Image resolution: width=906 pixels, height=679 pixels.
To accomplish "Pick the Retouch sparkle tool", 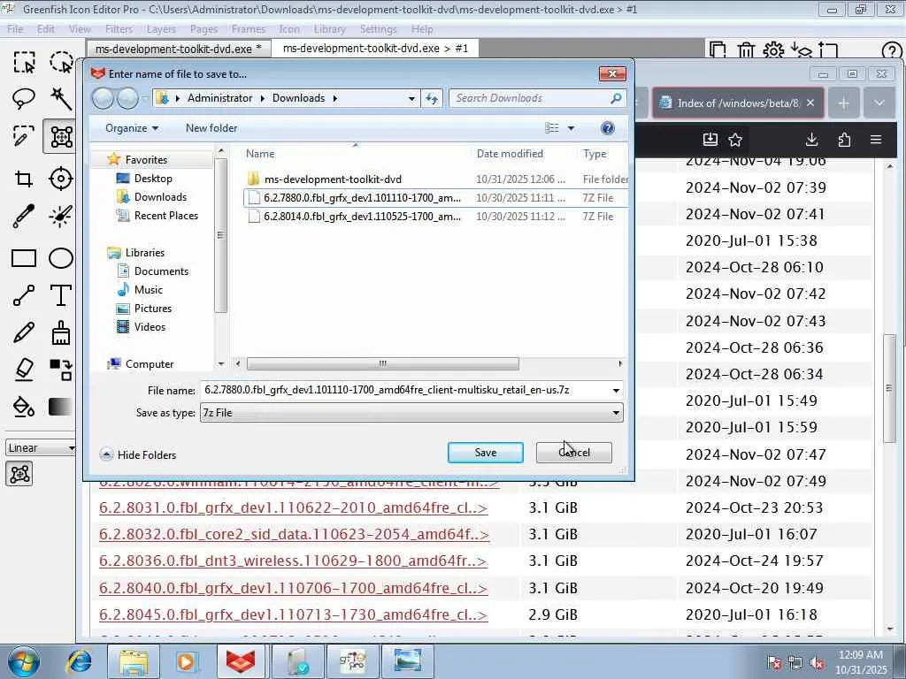I will pyautogui.click(x=61, y=216).
